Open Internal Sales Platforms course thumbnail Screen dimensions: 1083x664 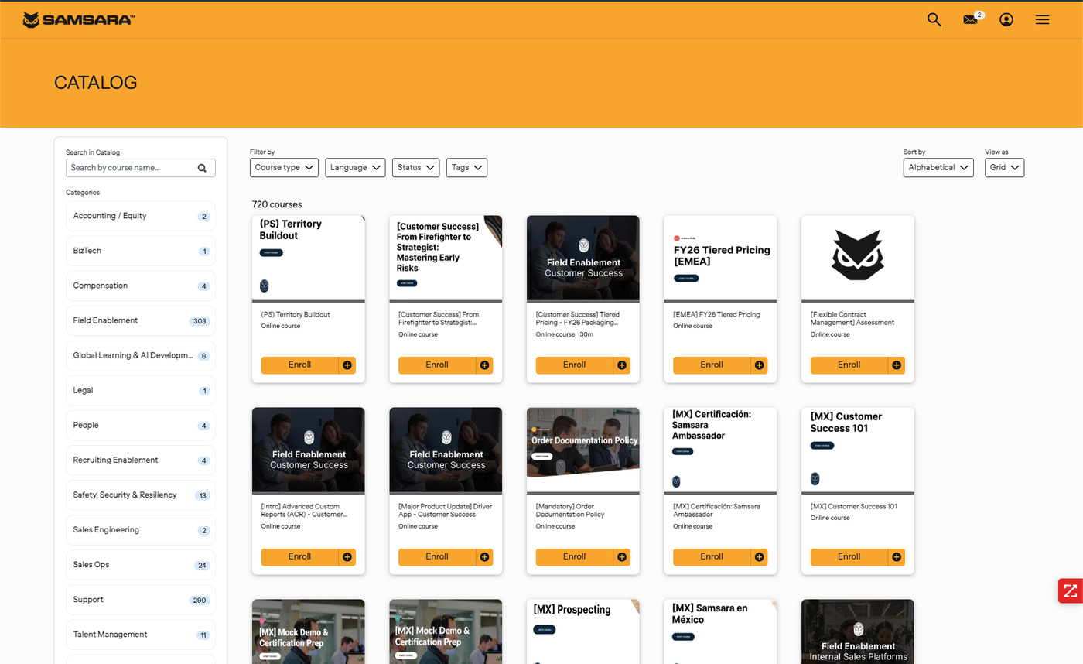tap(858, 631)
